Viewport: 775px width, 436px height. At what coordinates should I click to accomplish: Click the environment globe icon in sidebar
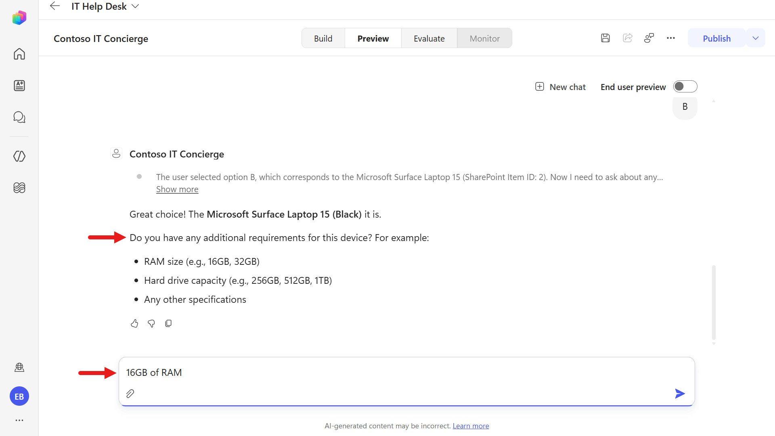[x=19, y=367]
